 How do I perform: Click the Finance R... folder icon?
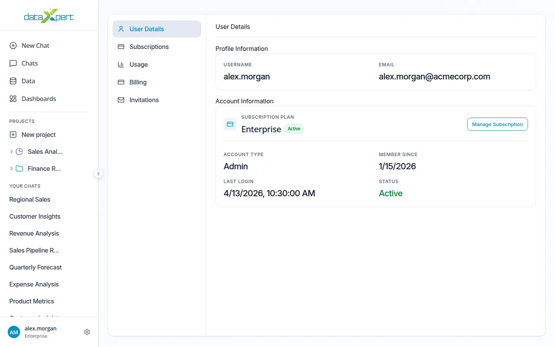[x=19, y=168]
